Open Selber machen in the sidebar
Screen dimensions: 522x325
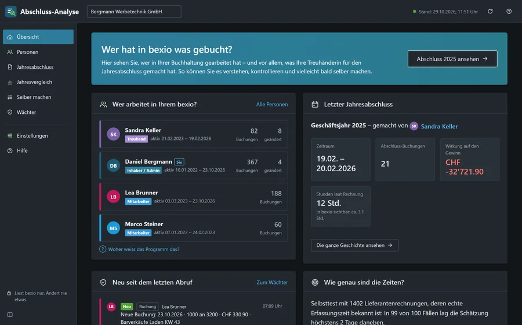pos(38,97)
